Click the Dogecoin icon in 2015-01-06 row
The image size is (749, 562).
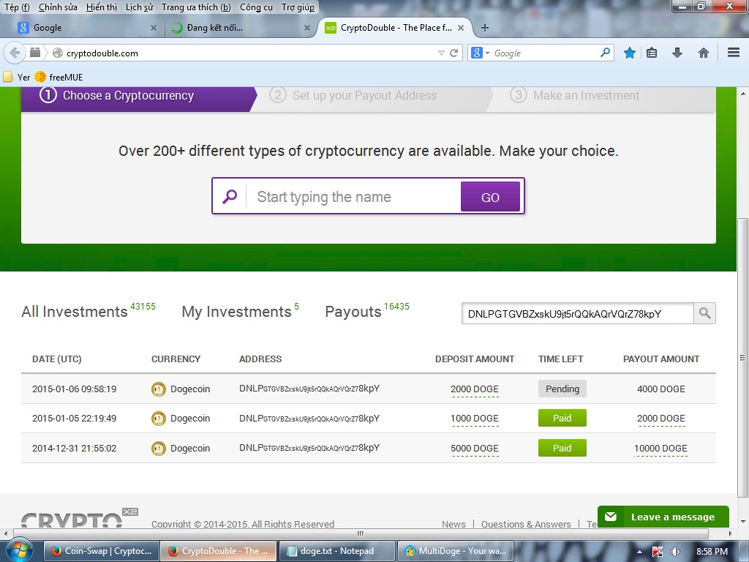[x=159, y=389]
